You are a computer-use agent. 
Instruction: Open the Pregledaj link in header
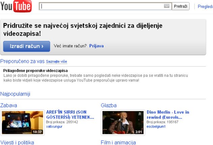coord(205,6)
